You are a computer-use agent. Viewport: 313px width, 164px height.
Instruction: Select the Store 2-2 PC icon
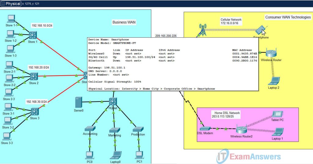9,79
